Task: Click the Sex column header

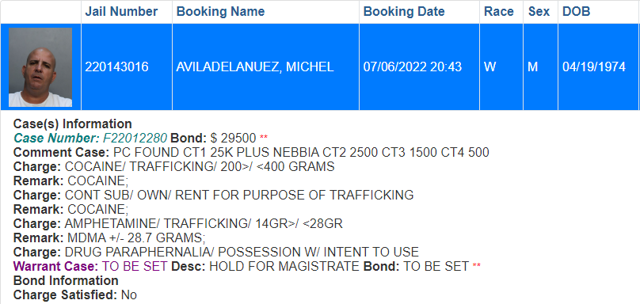Action: 539,11
